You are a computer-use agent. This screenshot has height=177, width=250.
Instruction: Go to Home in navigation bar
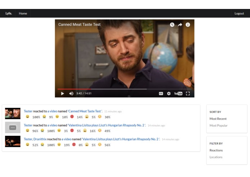pos(23,13)
